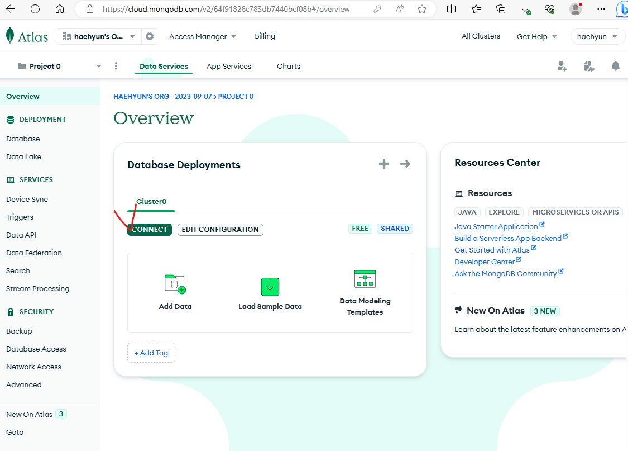Select the Cluster0 tab
The height and width of the screenshot is (451, 628).
[151, 201]
